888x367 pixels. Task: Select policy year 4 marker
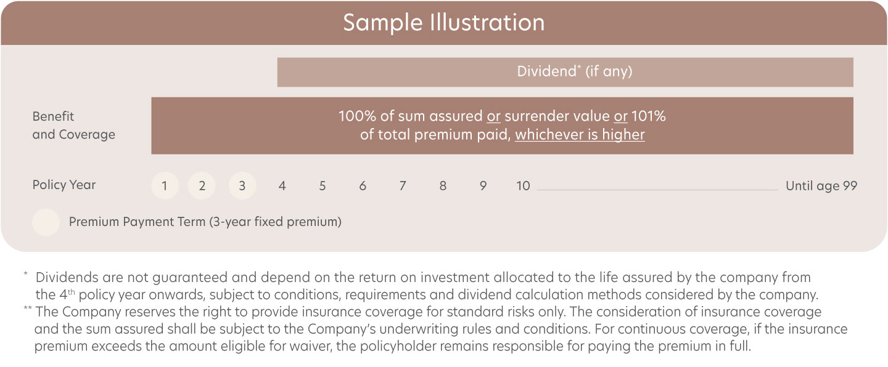pos(282,186)
